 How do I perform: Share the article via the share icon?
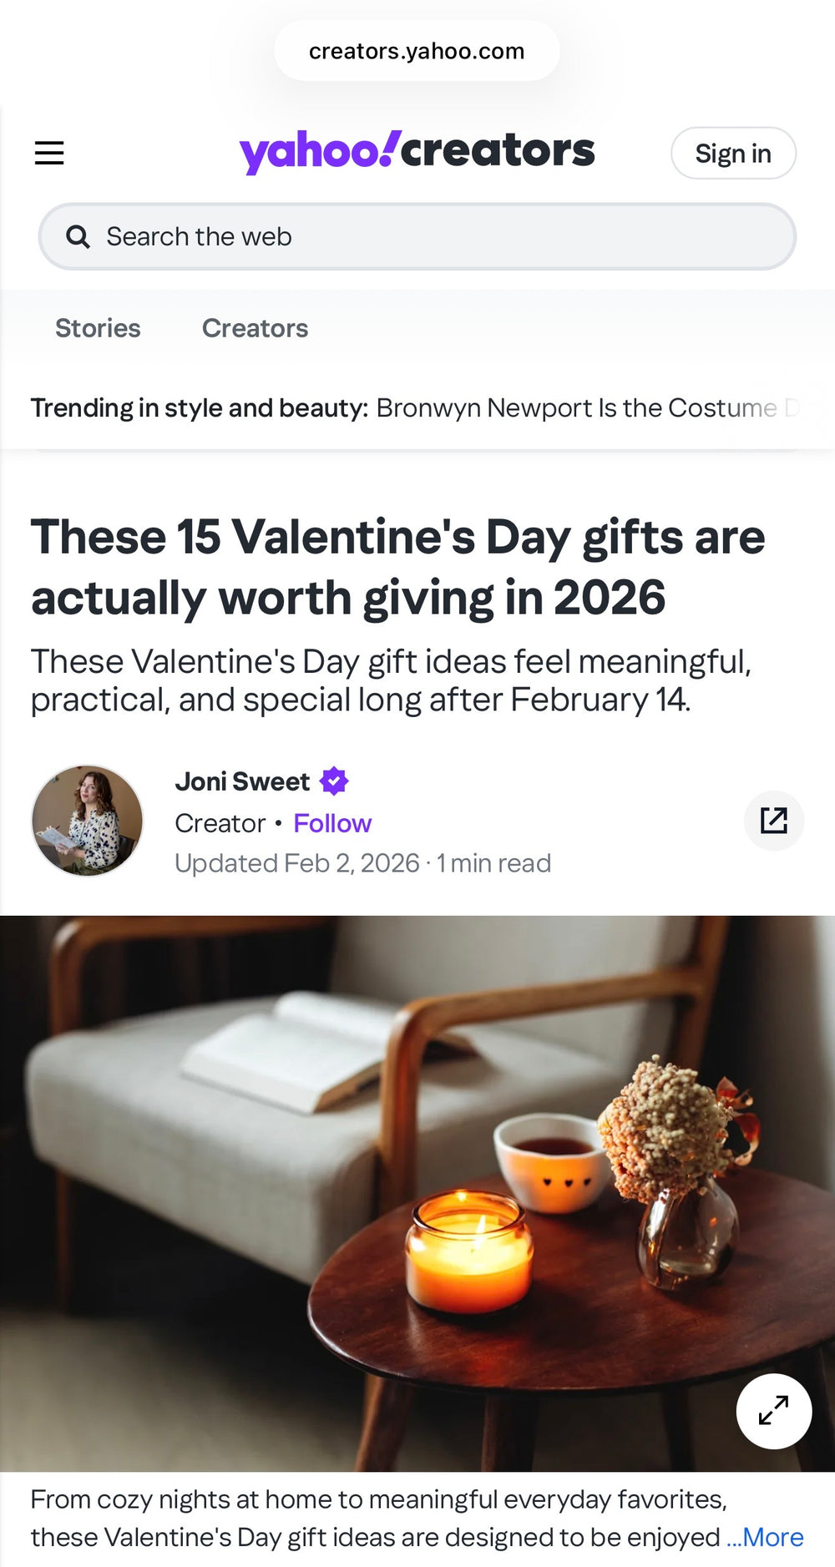click(773, 821)
